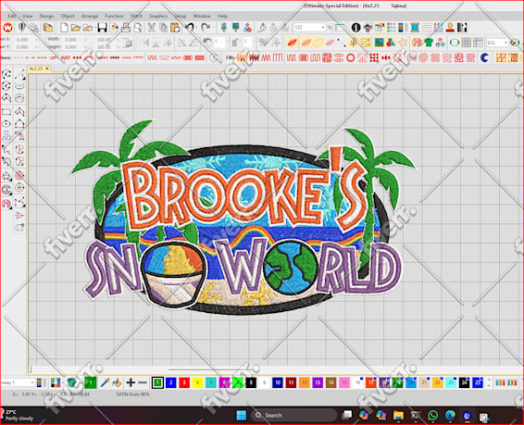Open File Explorer from the taskbar
The width and height of the screenshot is (524, 425).
coord(398,416)
